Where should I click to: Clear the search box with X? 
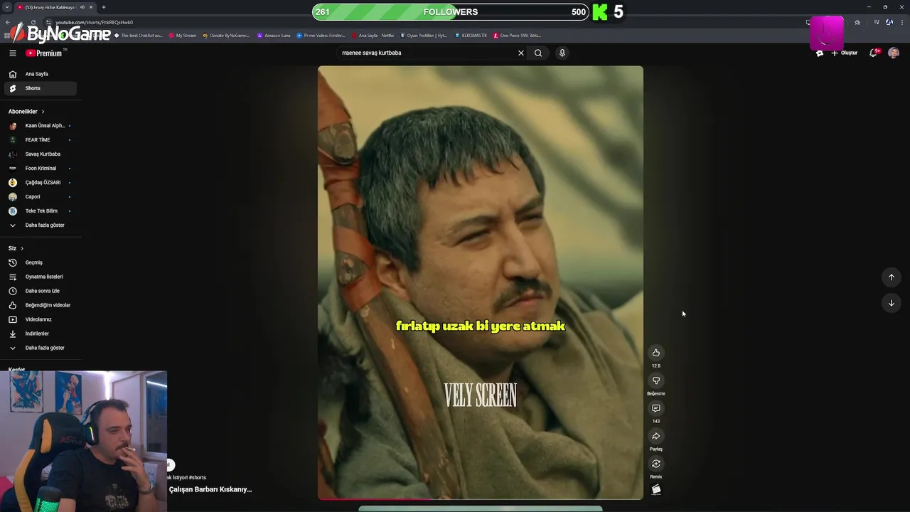(x=520, y=53)
